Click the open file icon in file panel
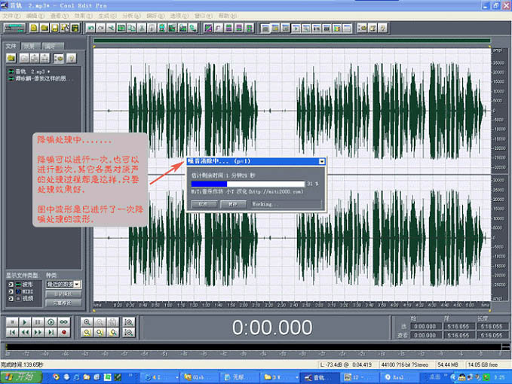This screenshot has width=512, height=384. click(12, 57)
